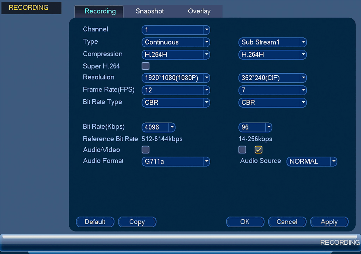Viewport: 361px width, 254px height.
Task: Expand the main stream frame rate 12 dropdown
Action: pos(176,90)
